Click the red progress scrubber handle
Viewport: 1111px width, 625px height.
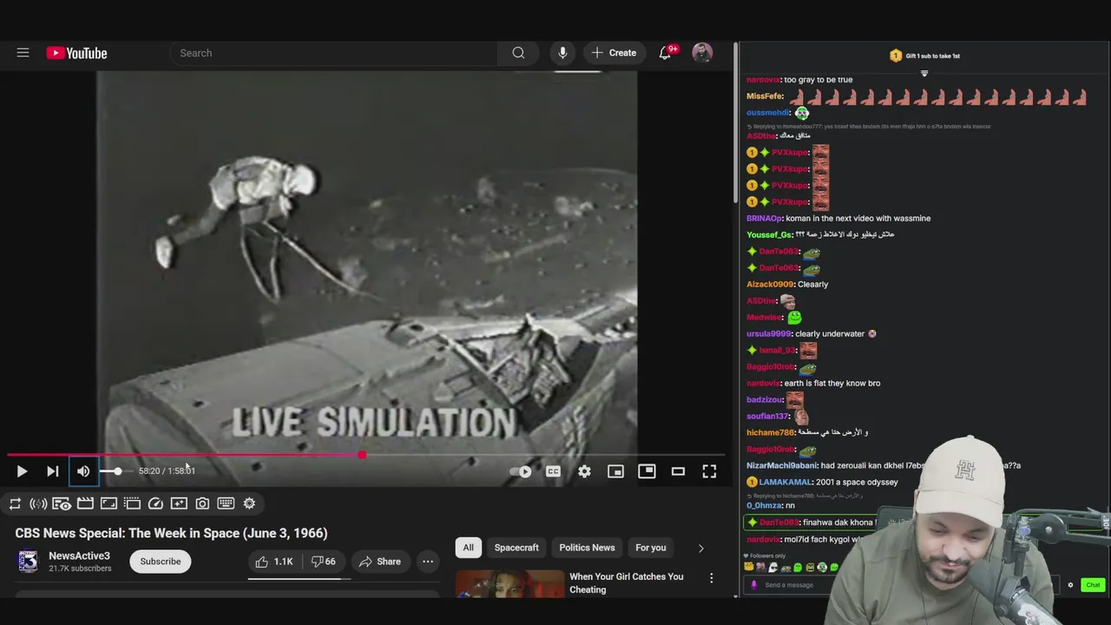362,455
